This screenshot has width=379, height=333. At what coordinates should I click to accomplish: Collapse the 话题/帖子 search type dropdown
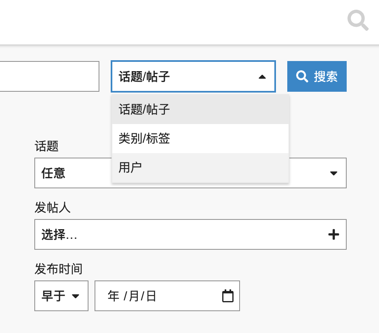(x=193, y=76)
